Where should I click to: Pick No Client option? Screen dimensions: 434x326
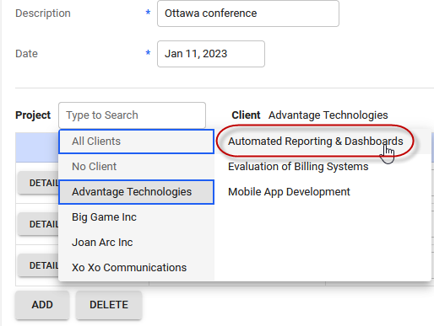tap(137, 167)
